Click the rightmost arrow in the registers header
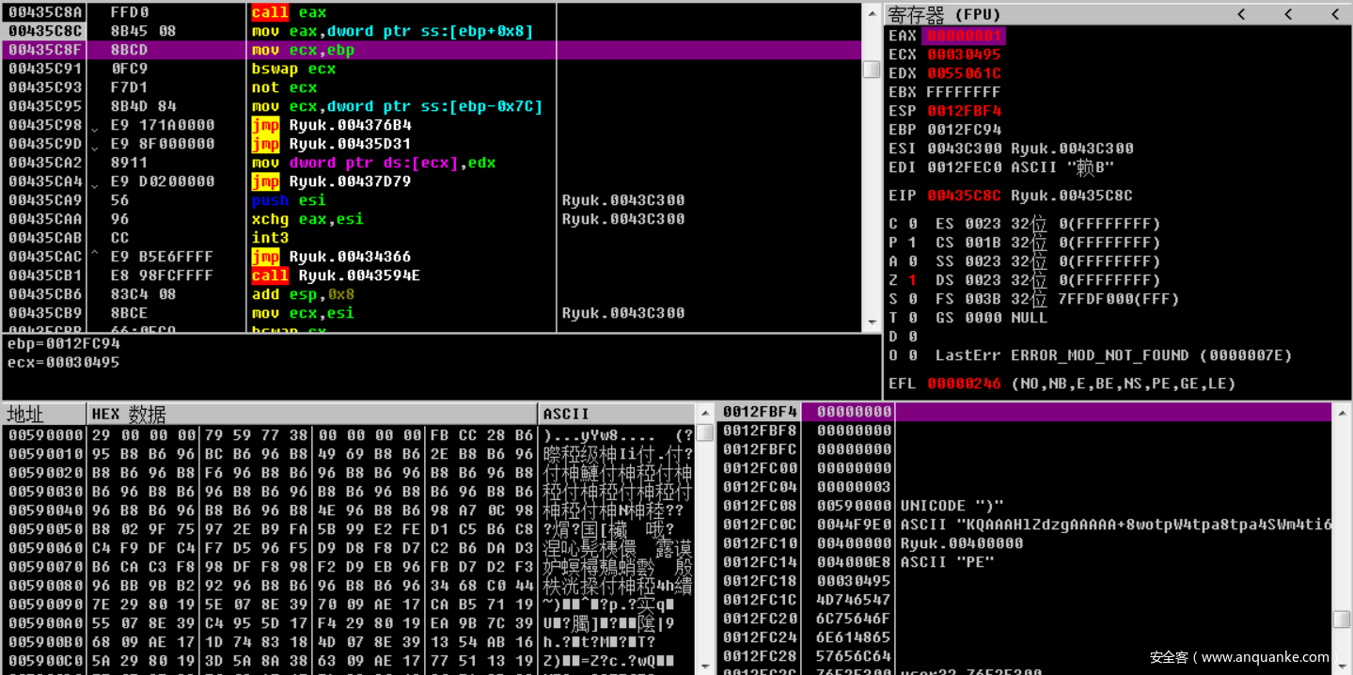 tap(1335, 14)
